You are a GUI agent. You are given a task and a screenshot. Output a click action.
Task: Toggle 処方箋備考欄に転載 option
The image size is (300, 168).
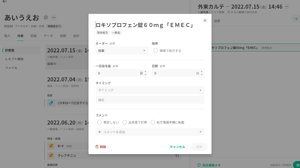click(153, 122)
